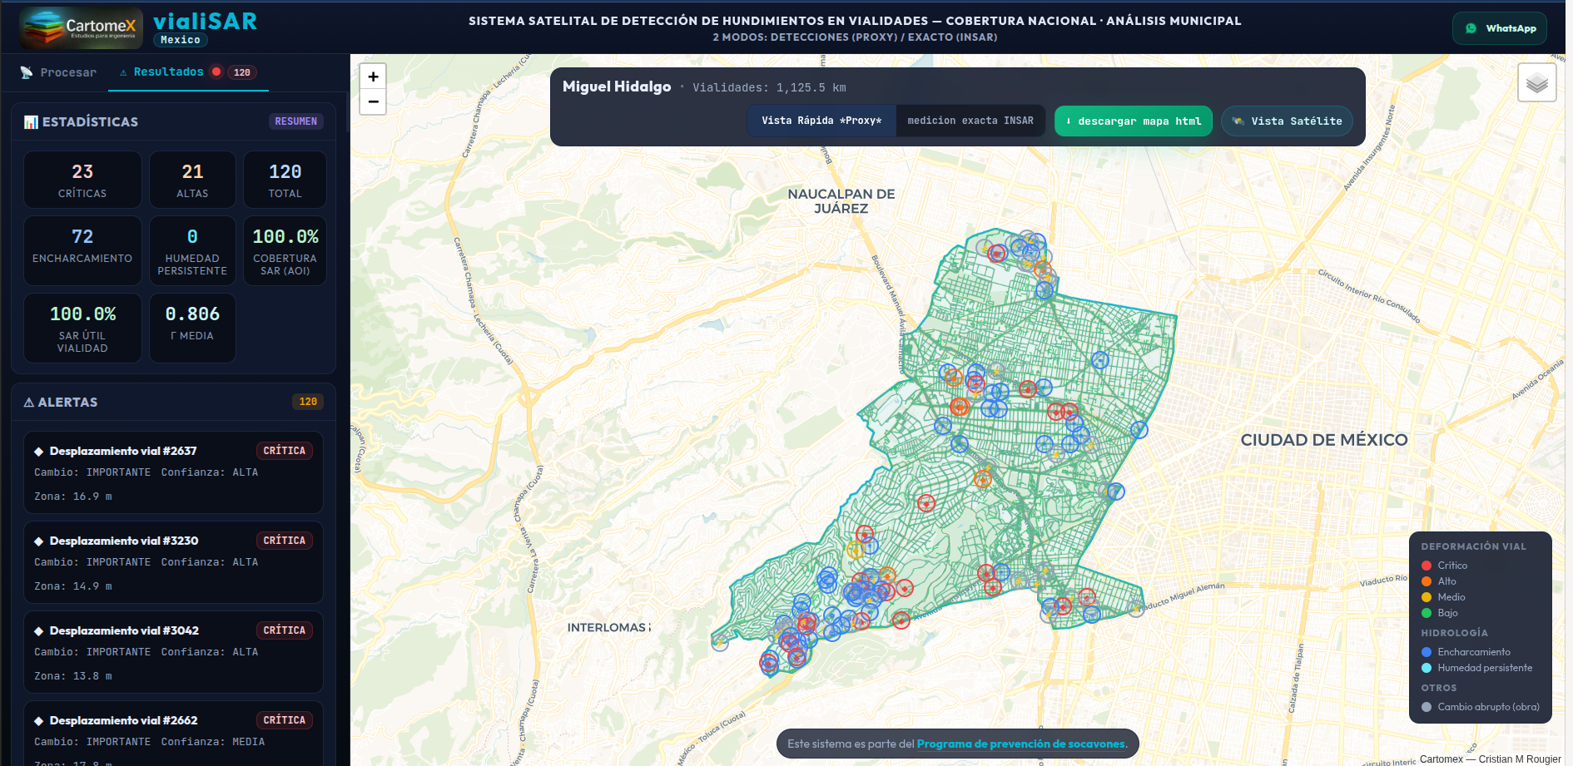Click the alert triangle icon beside ALERTAS
This screenshot has height=766, width=1573.
coord(28,401)
